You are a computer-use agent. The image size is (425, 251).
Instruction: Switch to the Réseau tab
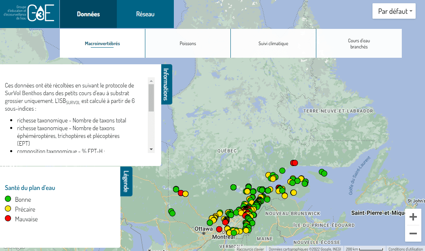tap(145, 14)
